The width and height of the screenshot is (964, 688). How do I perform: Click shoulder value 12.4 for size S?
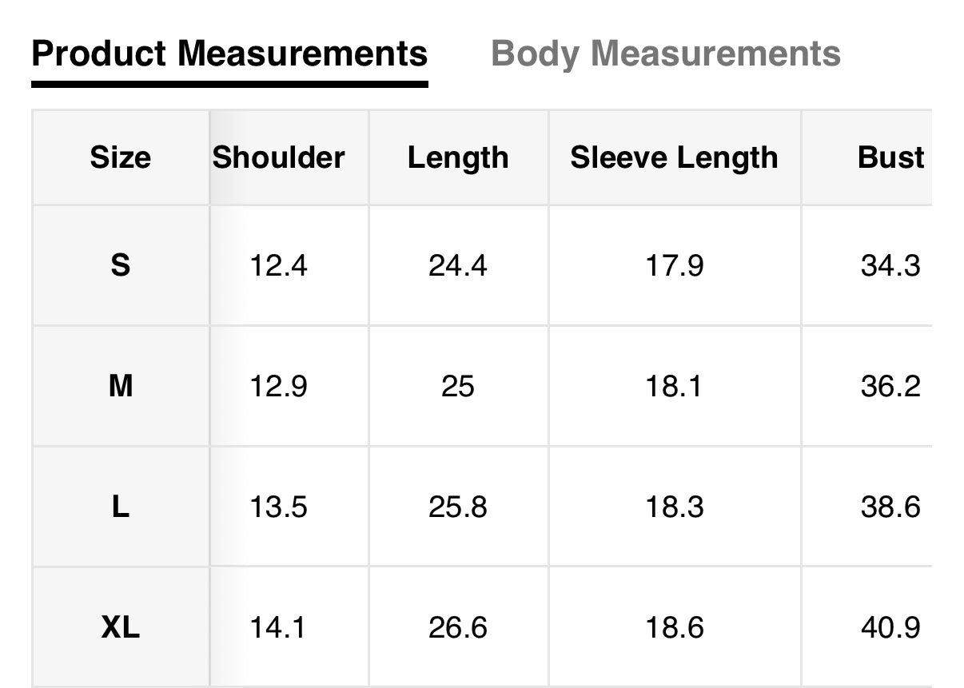278,265
